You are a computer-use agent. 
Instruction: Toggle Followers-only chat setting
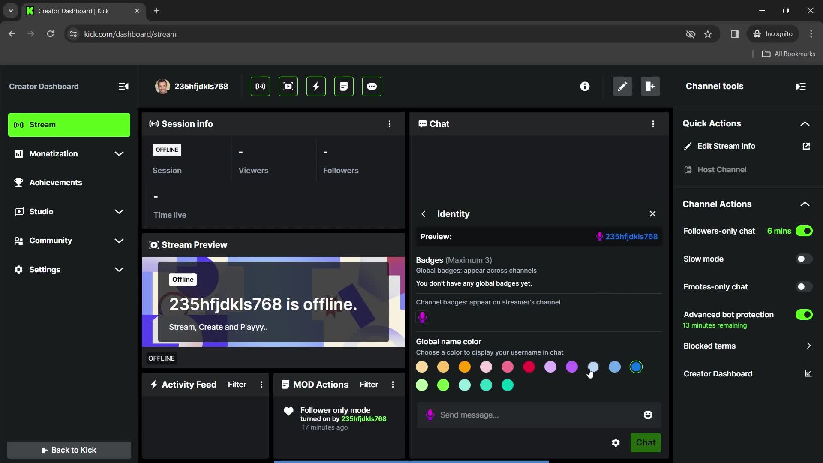coord(805,231)
